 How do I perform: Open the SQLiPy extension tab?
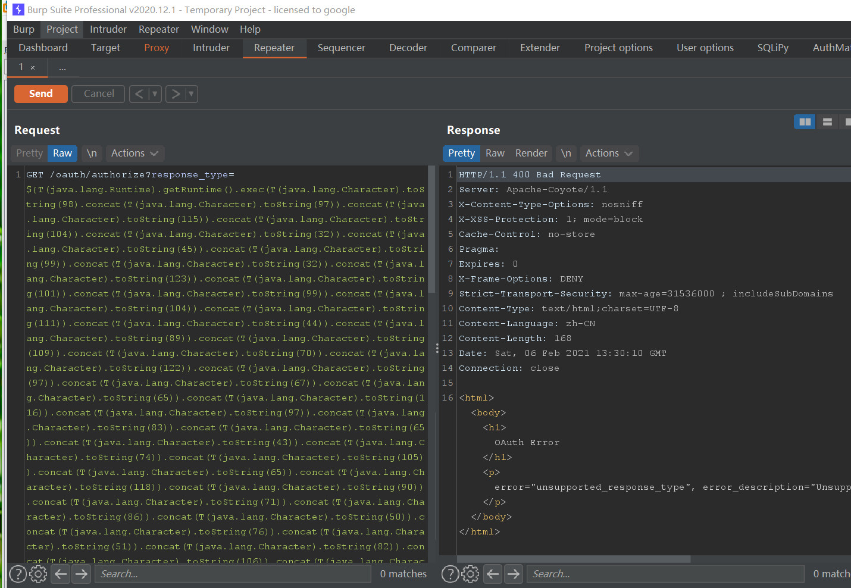click(773, 48)
